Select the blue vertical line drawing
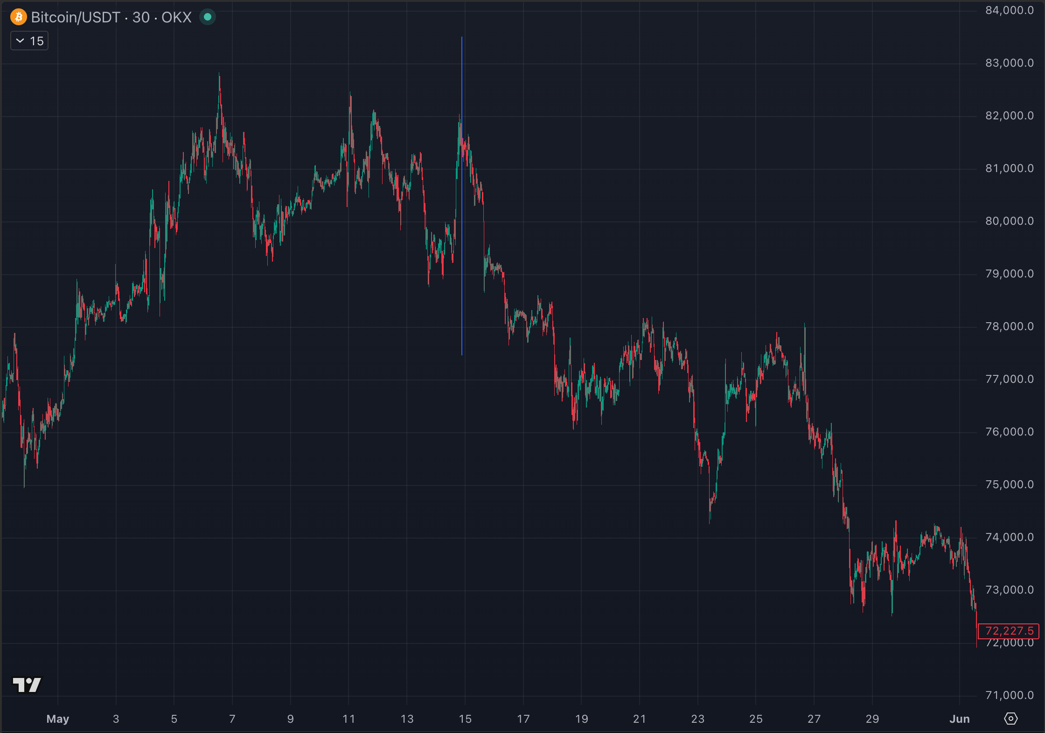The height and width of the screenshot is (733, 1045). (462, 196)
